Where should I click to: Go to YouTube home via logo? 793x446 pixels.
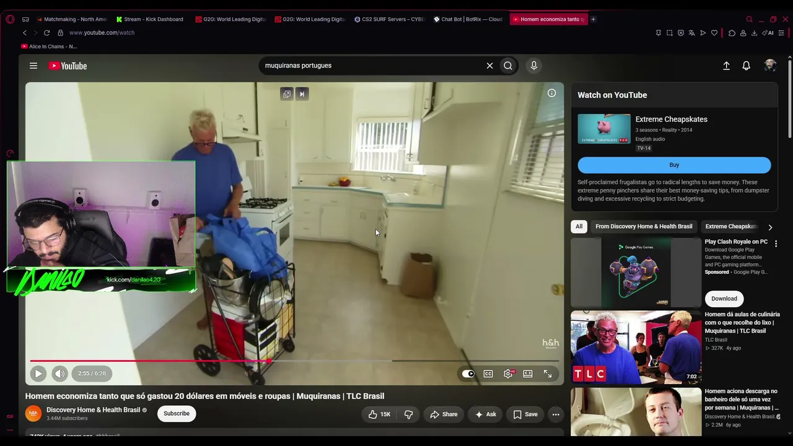pos(68,66)
